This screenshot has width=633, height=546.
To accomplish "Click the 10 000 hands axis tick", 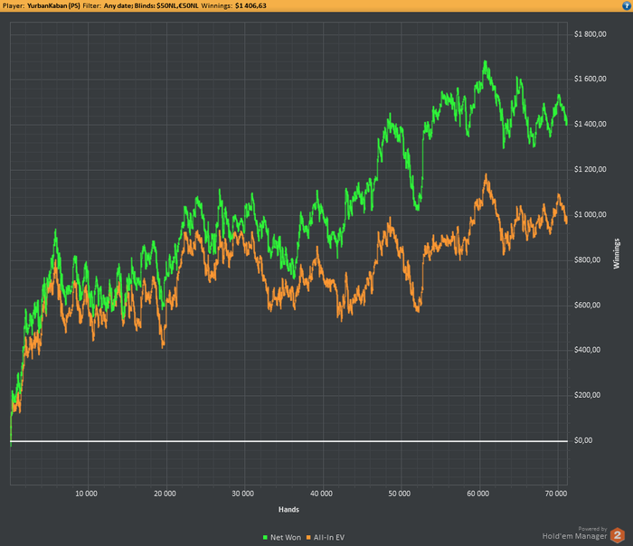I will pyautogui.click(x=87, y=494).
